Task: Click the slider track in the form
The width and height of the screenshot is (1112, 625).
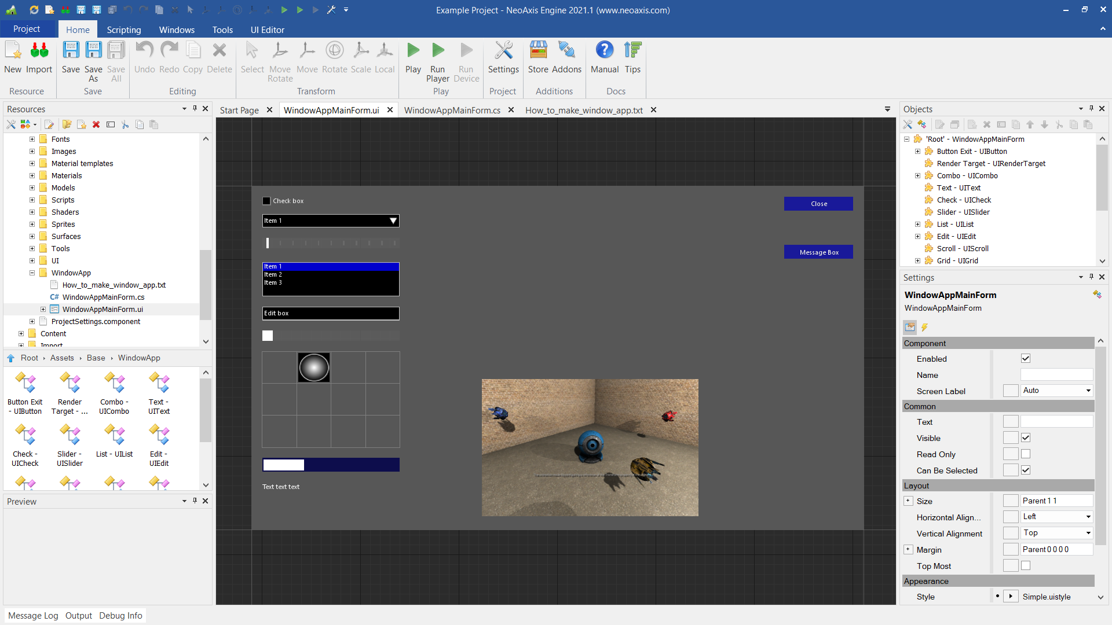Action: point(331,243)
